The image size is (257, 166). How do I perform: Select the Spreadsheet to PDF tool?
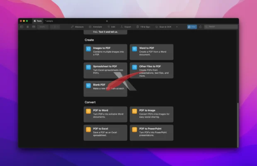(105, 71)
